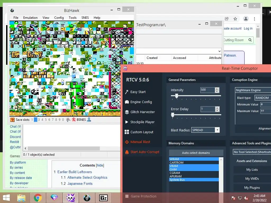The image size is (271, 203).
Task: Select save slot 5 in BizHawk
Action: [x=46, y=120]
